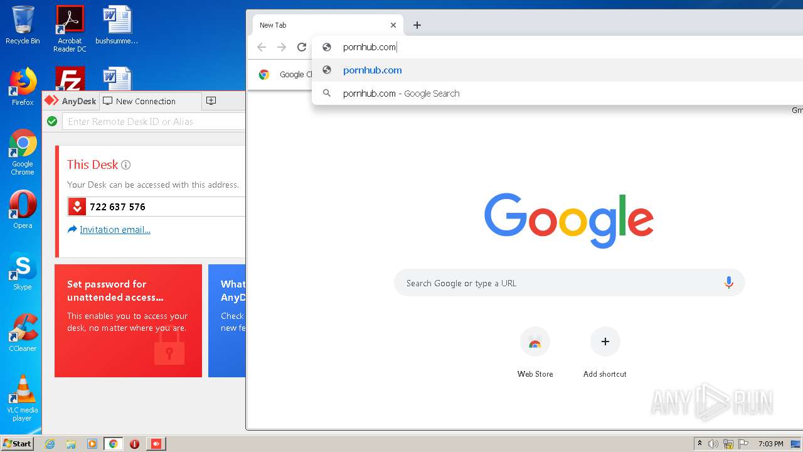Click the Invitation email link
The width and height of the screenshot is (803, 452).
[115, 230]
